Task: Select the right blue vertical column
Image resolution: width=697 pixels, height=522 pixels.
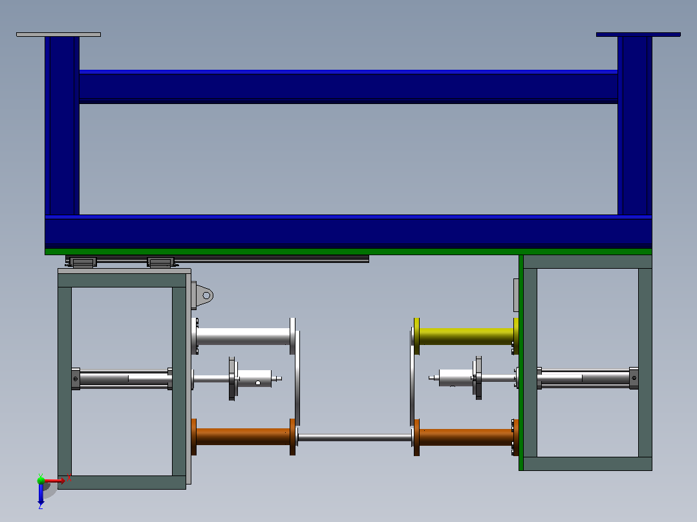Action: point(635,126)
